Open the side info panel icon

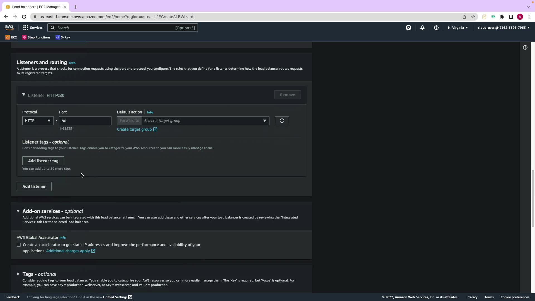click(525, 47)
